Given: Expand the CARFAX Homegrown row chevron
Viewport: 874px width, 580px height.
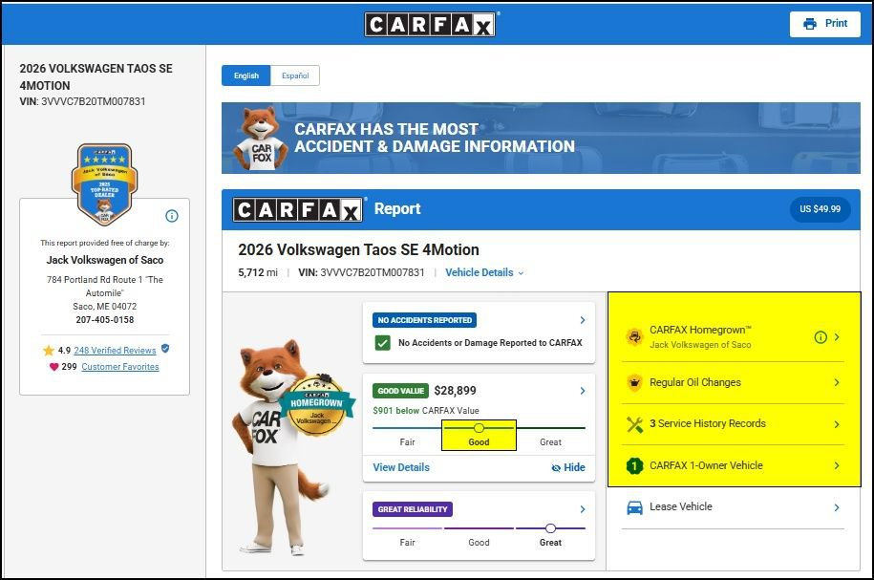Looking at the screenshot, I should (x=837, y=337).
